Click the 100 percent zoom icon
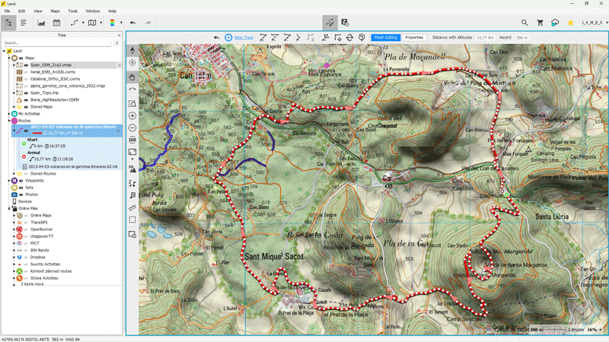This screenshot has height=342, width=609. (x=132, y=140)
